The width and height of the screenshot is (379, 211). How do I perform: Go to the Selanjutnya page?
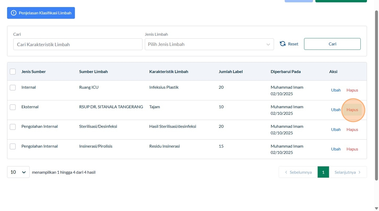348,172
